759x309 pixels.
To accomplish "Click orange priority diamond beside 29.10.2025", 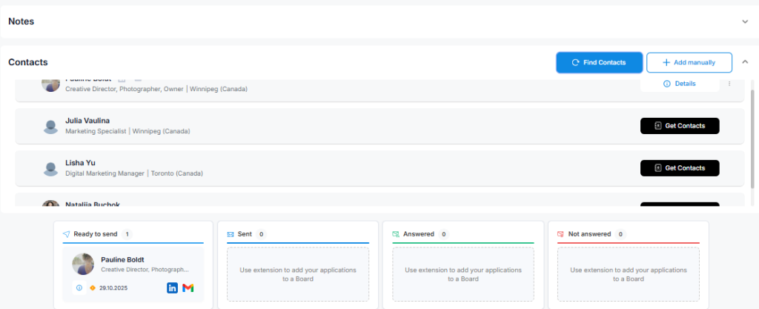I will click(93, 288).
